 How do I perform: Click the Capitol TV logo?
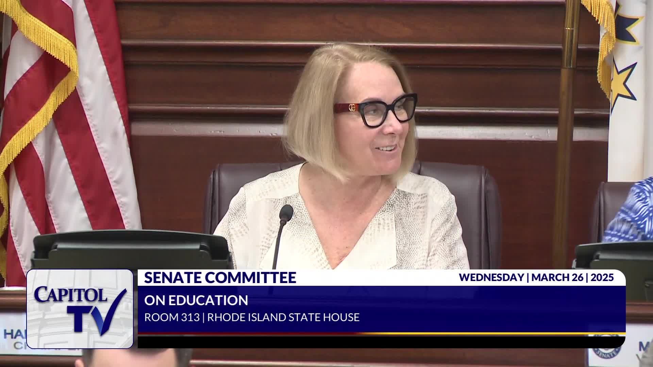(80, 309)
